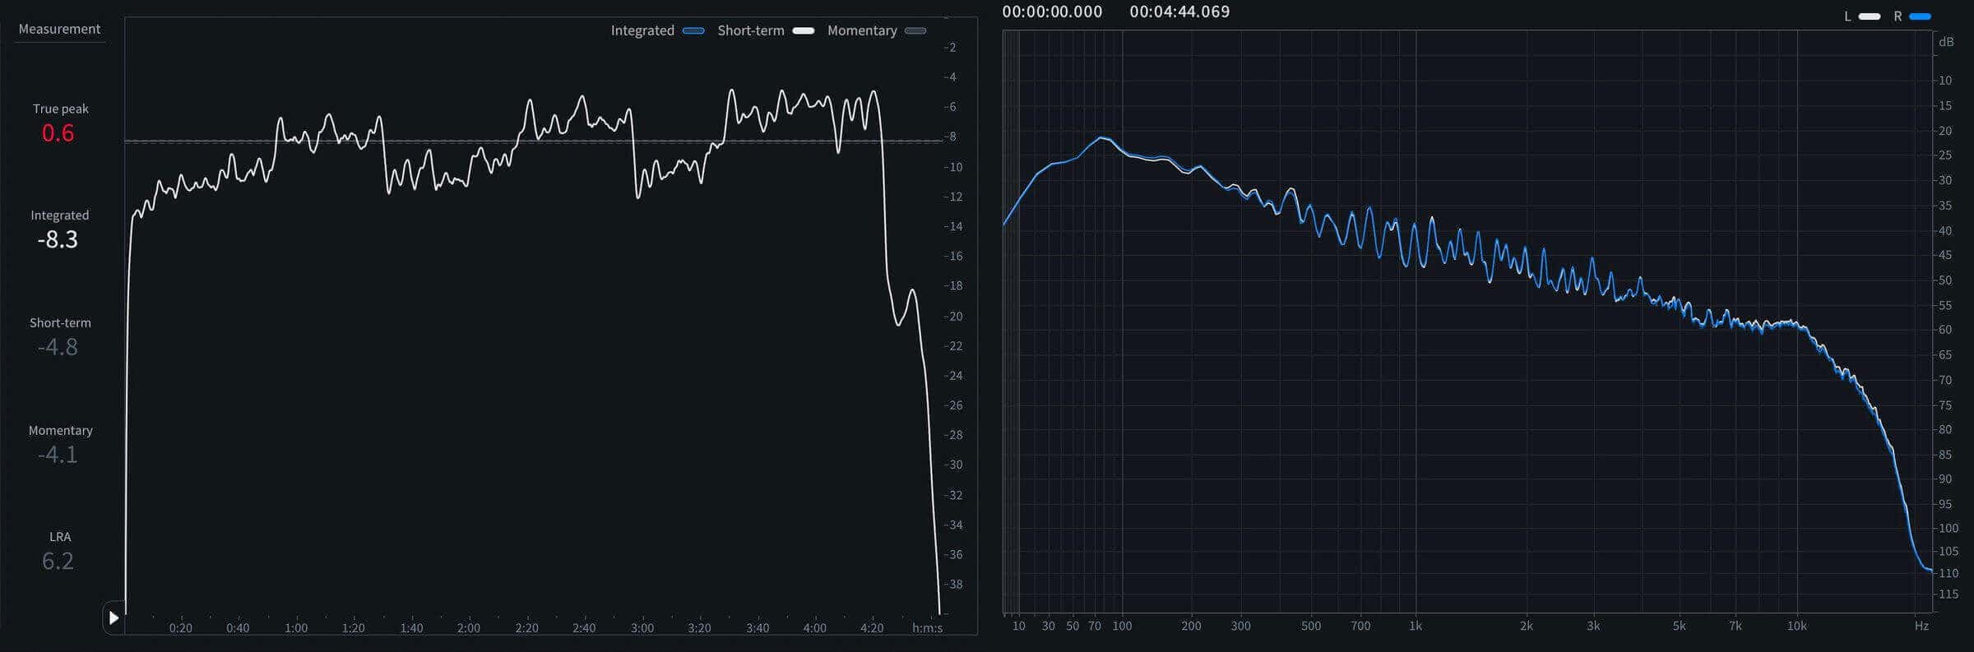The height and width of the screenshot is (652, 1974).
Task: Click the h:m:s time format label
Action: 928,628
